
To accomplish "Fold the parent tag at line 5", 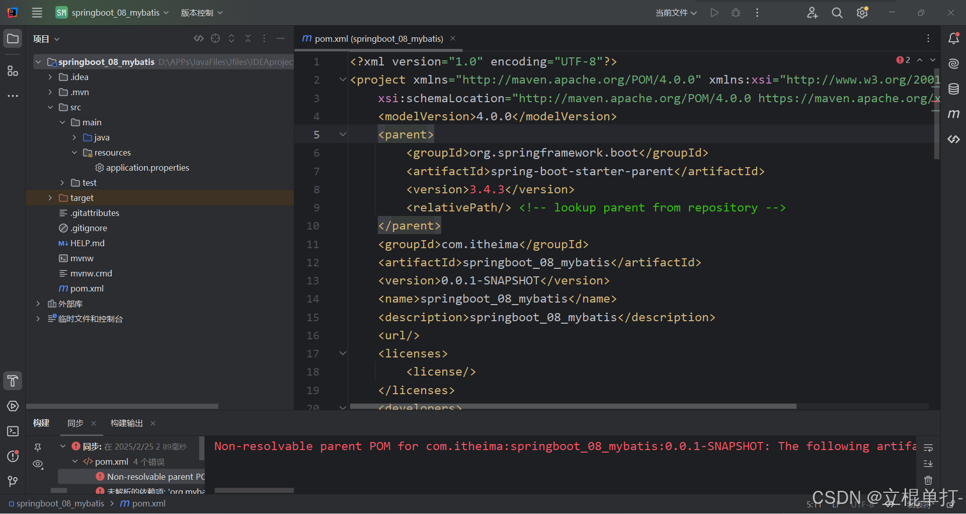I will (343, 134).
